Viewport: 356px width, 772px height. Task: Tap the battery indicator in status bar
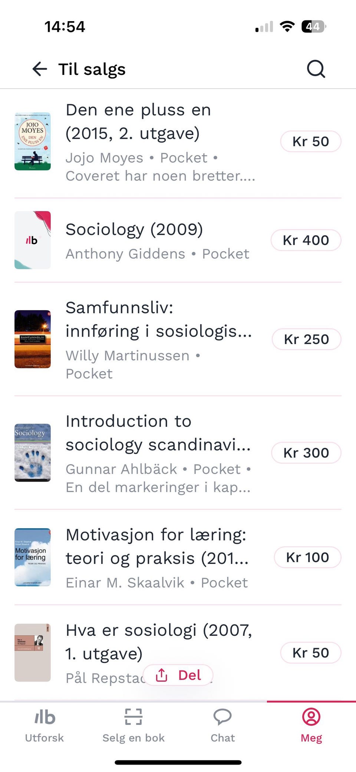314,27
